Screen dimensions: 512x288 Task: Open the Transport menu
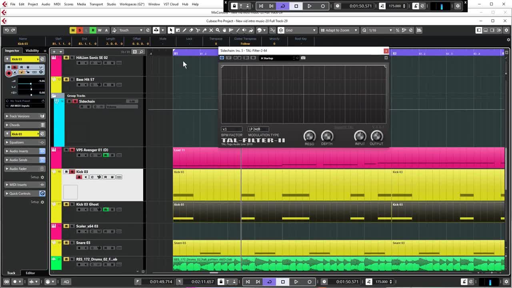click(x=96, y=4)
